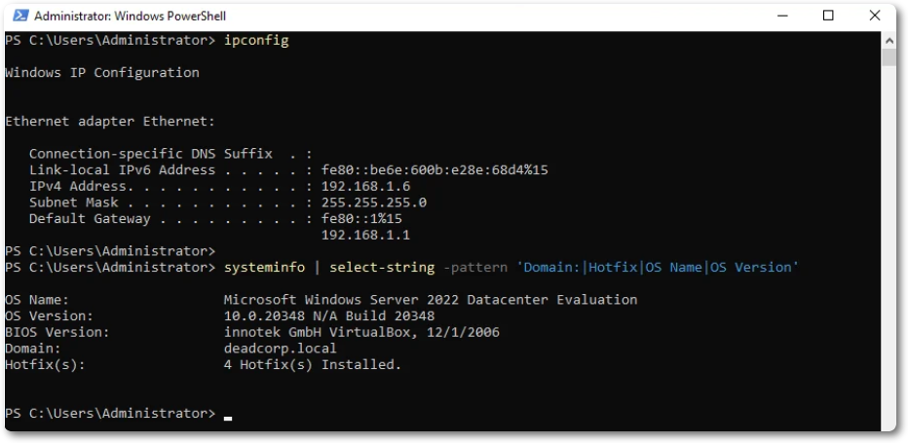Click '4 Hotfix(s) Installed.' value
This screenshot has width=908, height=443.
tap(313, 365)
